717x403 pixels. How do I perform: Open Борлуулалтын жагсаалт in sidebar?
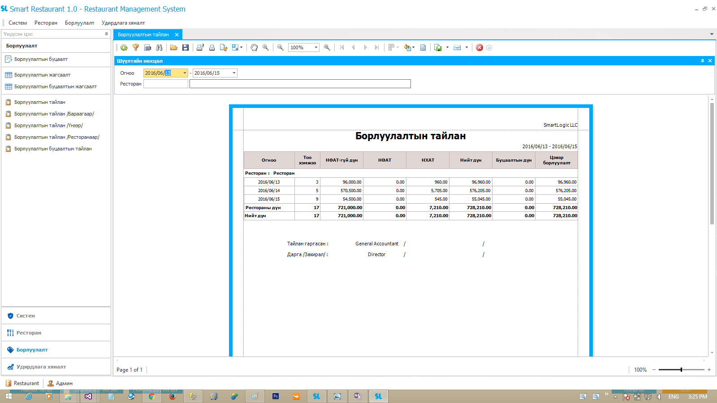tap(42, 75)
